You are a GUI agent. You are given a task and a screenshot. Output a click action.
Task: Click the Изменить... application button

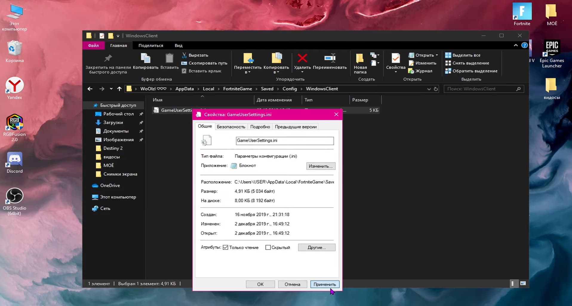click(321, 166)
